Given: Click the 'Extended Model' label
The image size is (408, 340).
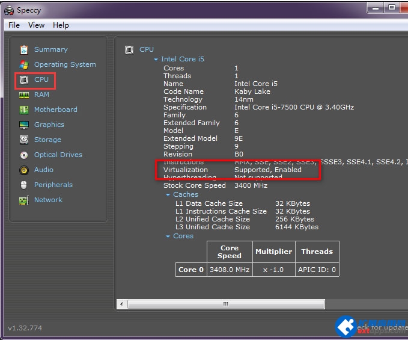Looking at the screenshot, I should coord(190,138).
